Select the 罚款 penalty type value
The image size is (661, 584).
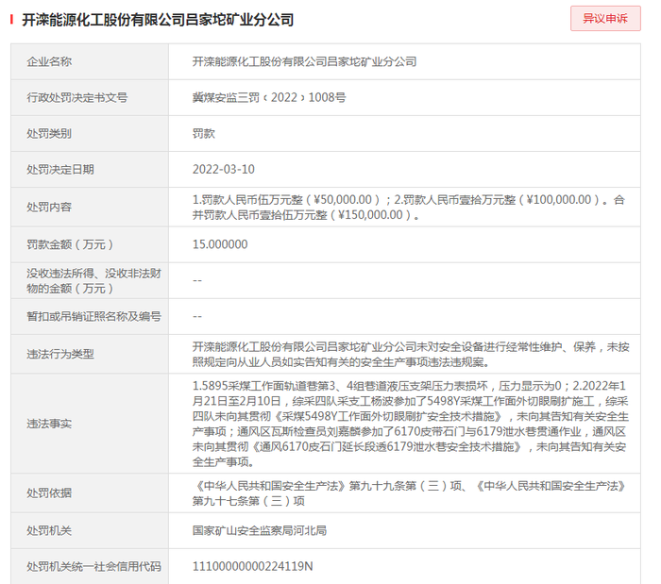pos(204,133)
